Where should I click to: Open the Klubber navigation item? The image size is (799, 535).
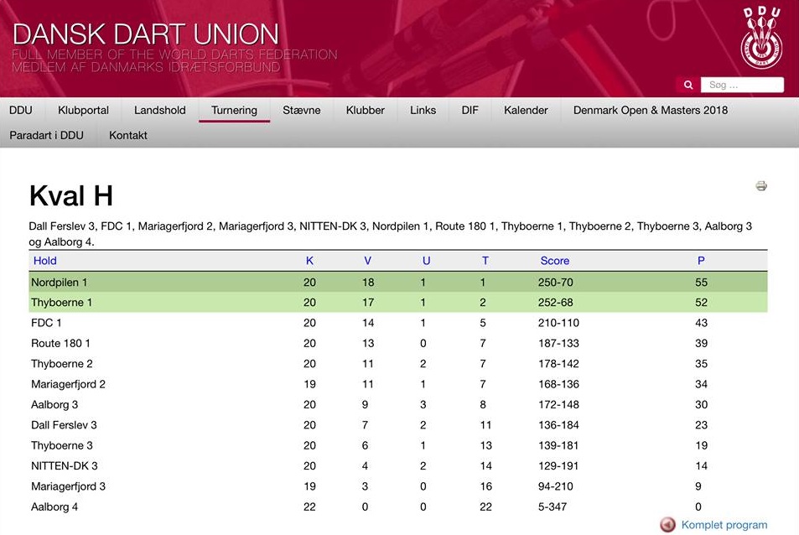point(365,110)
